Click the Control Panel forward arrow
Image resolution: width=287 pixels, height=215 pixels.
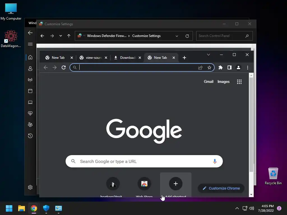(x=52, y=36)
